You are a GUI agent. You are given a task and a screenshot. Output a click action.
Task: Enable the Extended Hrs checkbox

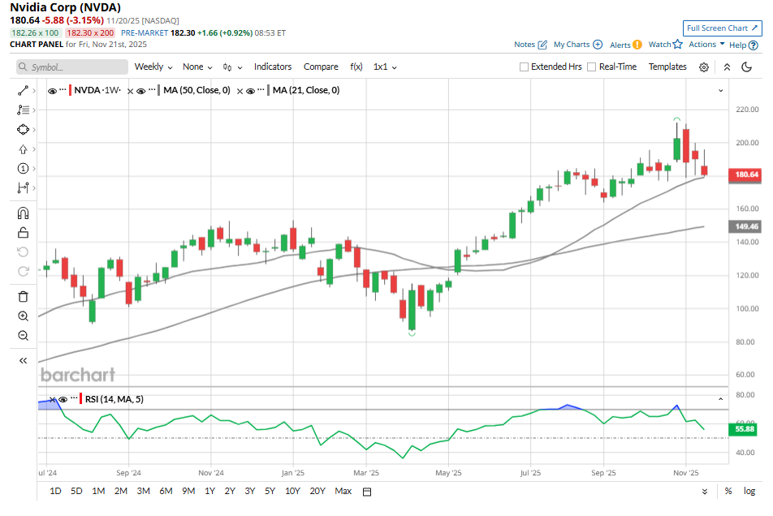click(x=525, y=67)
